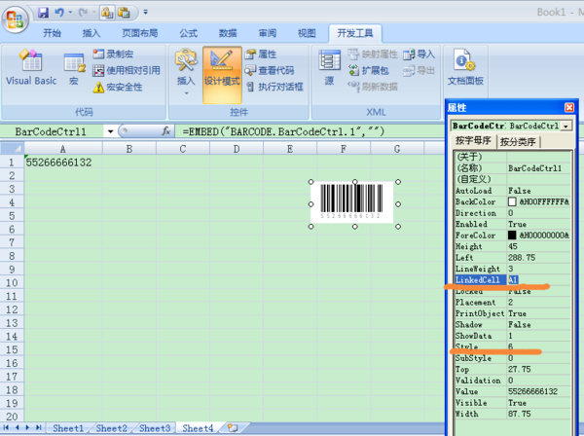Screen dimensions: 584x436
Task: Toggle 设计模式 design mode
Action: click(x=222, y=70)
